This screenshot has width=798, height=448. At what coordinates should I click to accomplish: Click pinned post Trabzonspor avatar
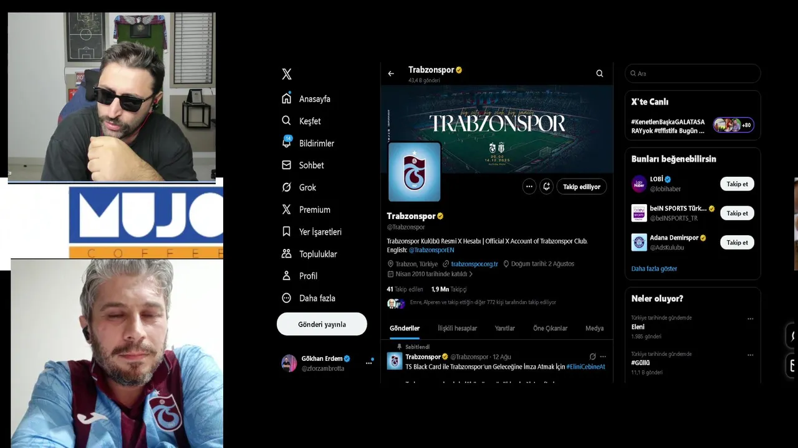395,361
